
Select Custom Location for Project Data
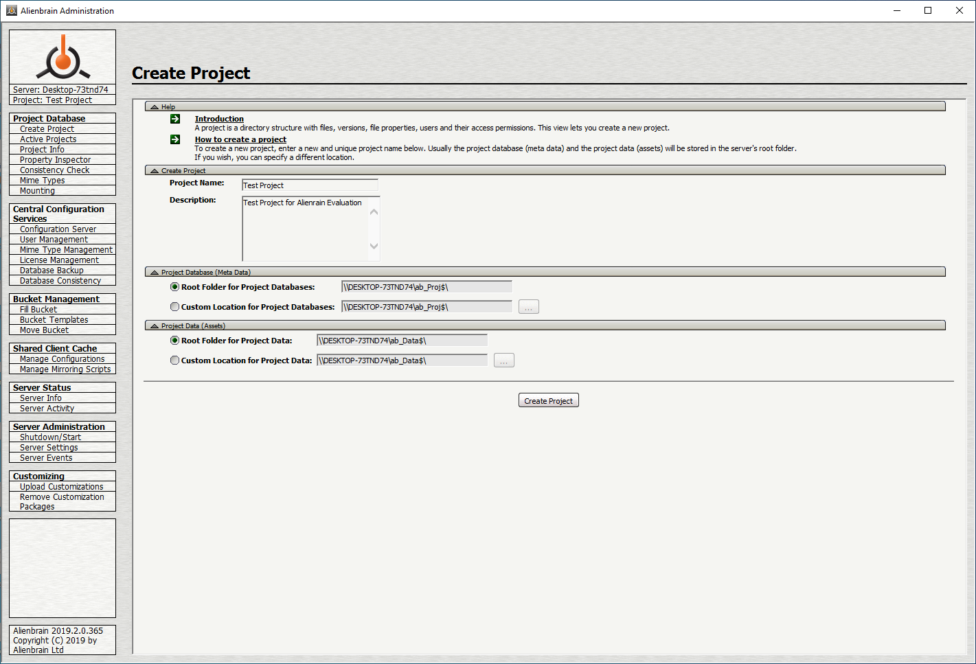[175, 360]
